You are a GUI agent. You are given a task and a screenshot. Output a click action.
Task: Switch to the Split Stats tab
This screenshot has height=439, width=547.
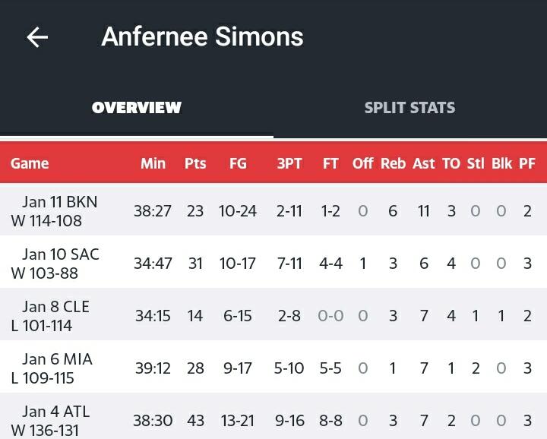click(410, 107)
